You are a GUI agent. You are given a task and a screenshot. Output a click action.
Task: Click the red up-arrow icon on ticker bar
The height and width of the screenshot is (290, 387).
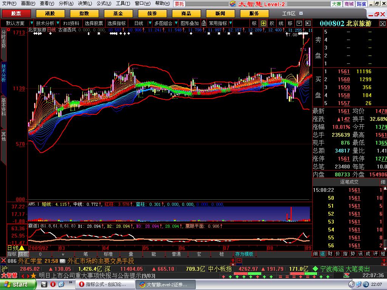pos(233,261)
